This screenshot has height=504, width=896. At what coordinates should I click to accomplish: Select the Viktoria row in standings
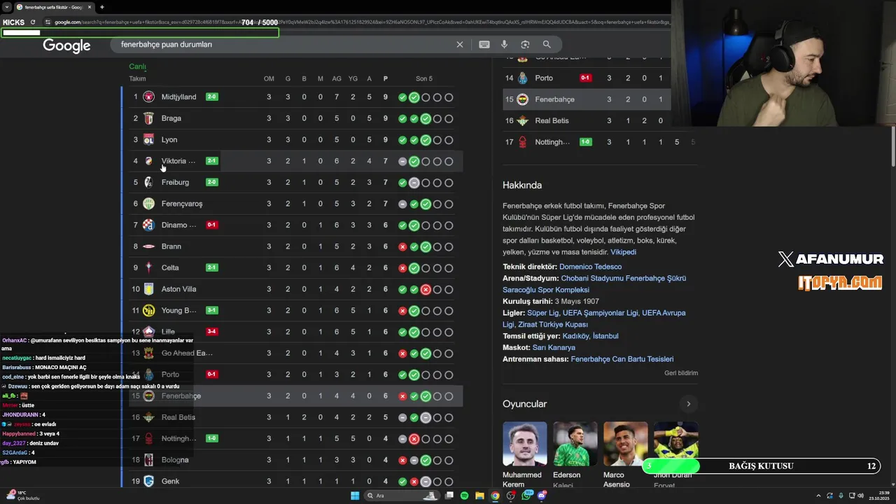tap(293, 161)
